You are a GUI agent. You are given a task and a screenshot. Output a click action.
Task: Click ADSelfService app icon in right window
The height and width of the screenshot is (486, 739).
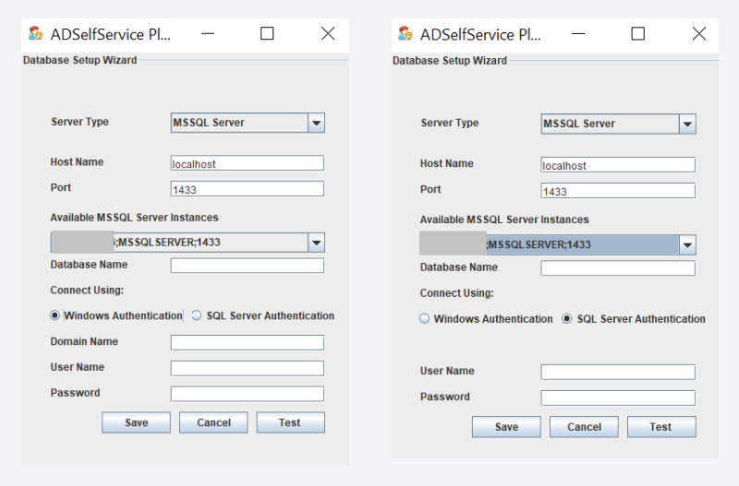tap(406, 34)
